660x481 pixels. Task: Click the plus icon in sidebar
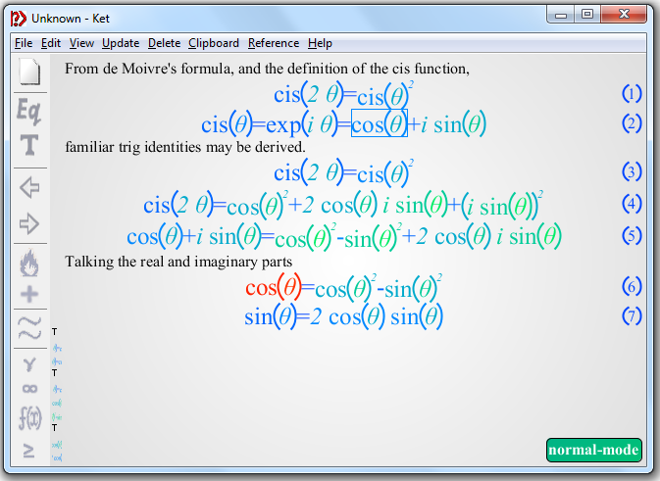point(29,294)
